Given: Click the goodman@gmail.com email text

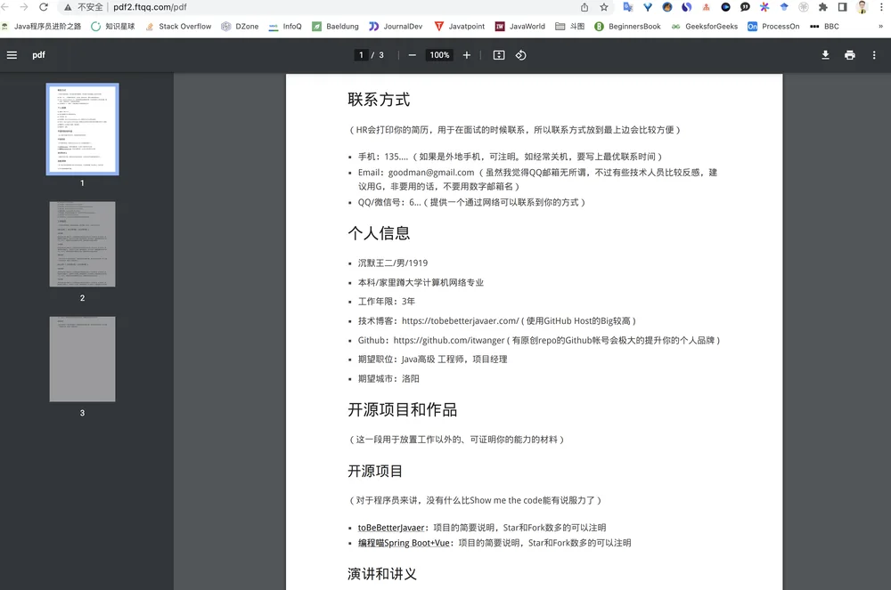Looking at the screenshot, I should click(x=431, y=173).
